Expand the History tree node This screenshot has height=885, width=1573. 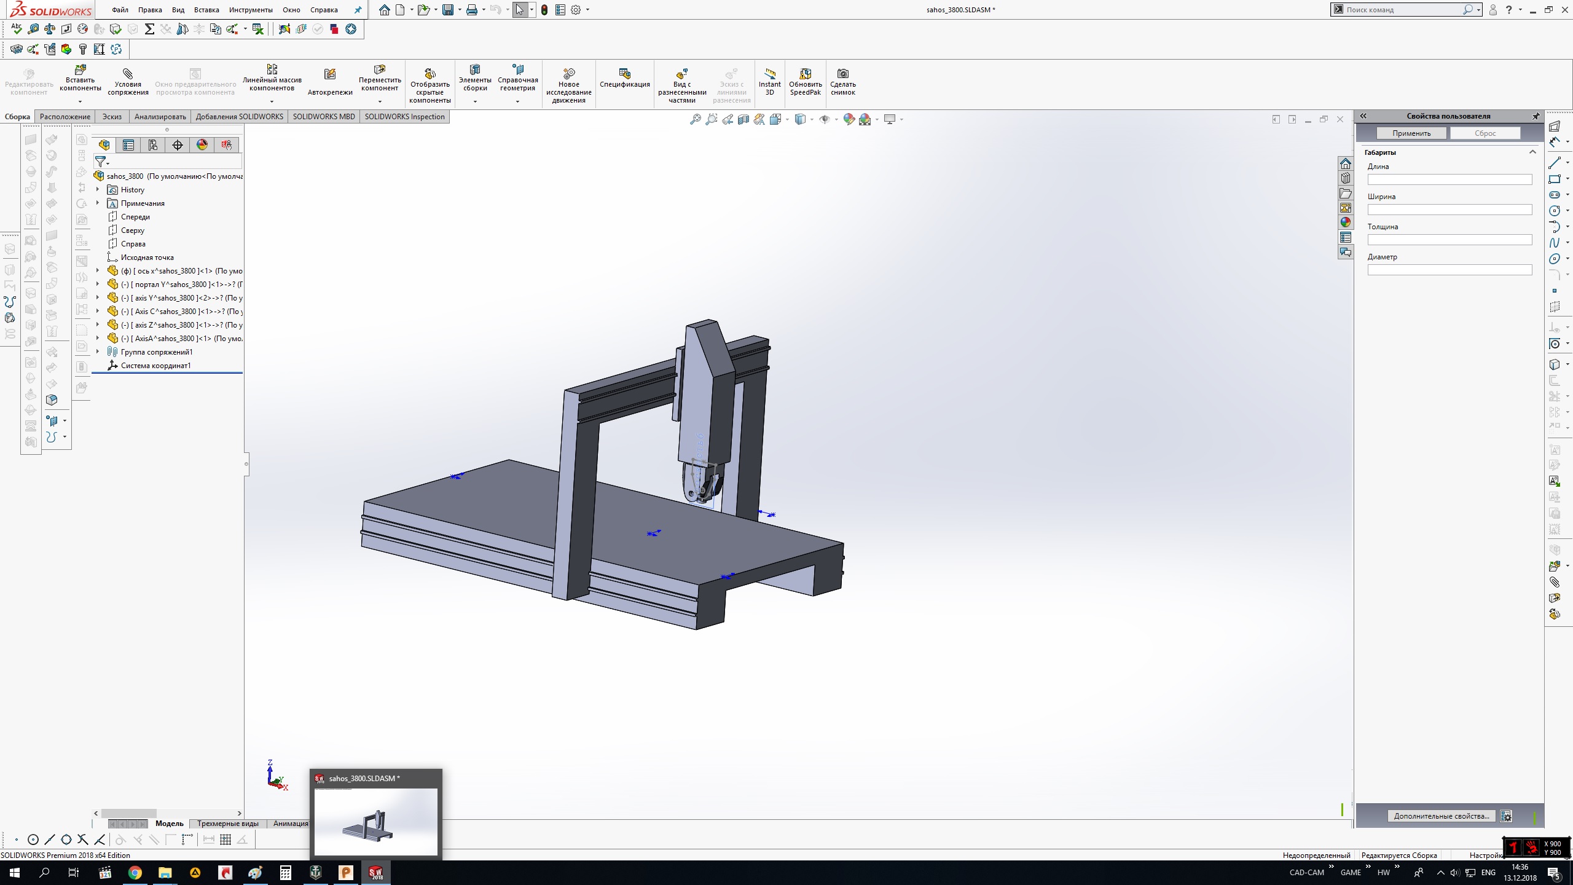tap(98, 190)
